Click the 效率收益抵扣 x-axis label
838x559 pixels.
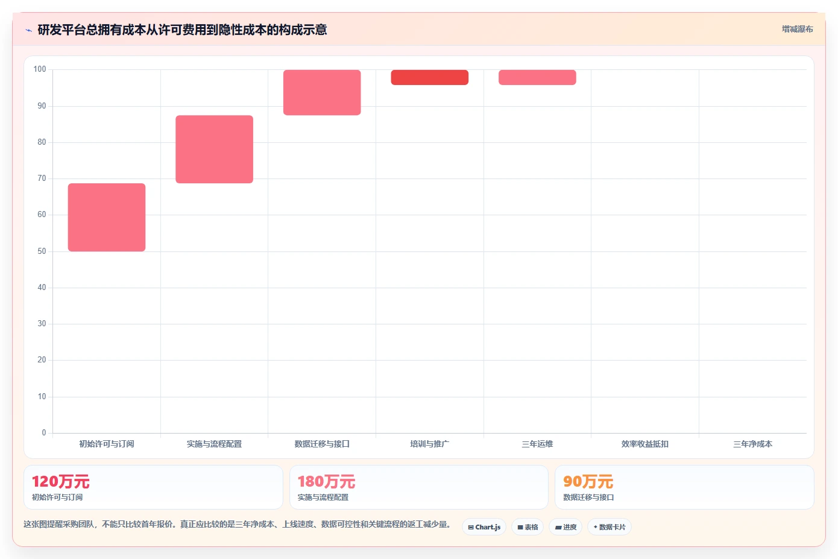coord(645,444)
